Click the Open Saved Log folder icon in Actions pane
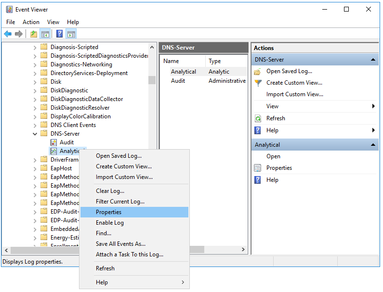The height and width of the screenshot is (292, 383). tap(258, 71)
